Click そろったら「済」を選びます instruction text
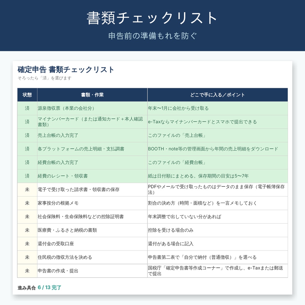This screenshot has width=305, height=305. (x=45, y=78)
